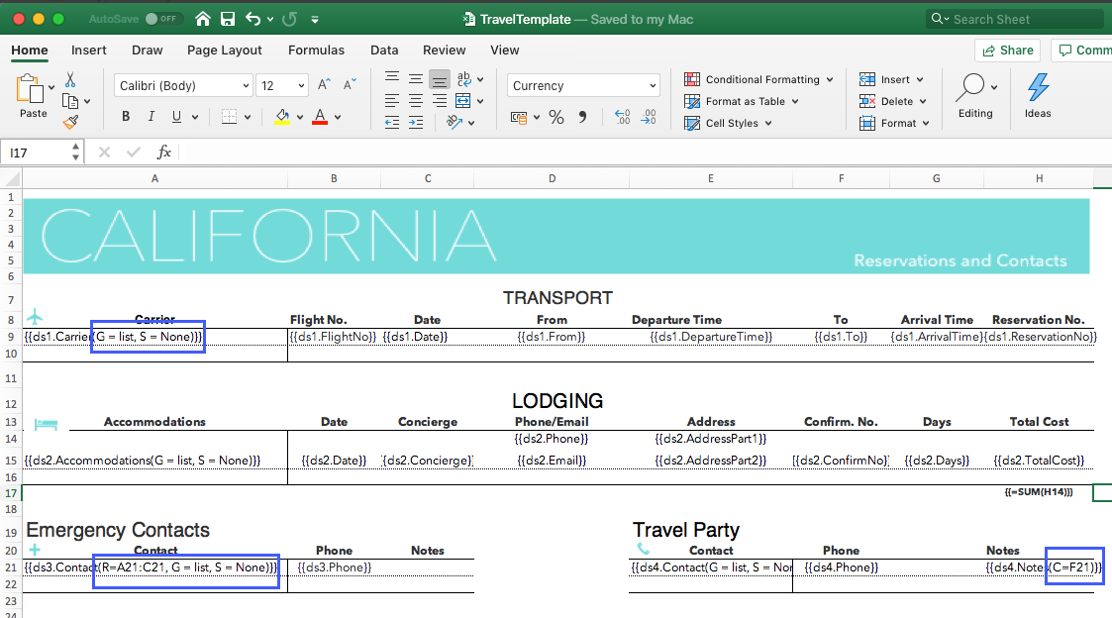Undo the last action
The height and width of the screenshot is (618, 1112).
[253, 19]
